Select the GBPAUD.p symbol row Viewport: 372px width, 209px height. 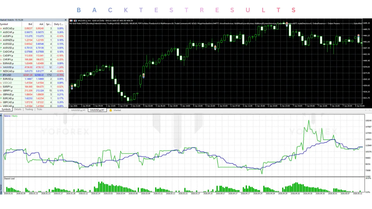[x=32, y=94]
